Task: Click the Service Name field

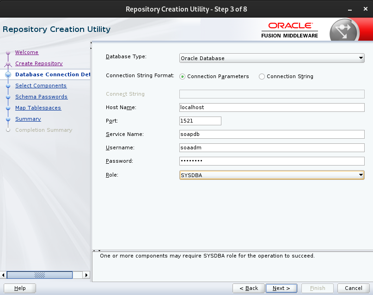Action: click(x=272, y=134)
